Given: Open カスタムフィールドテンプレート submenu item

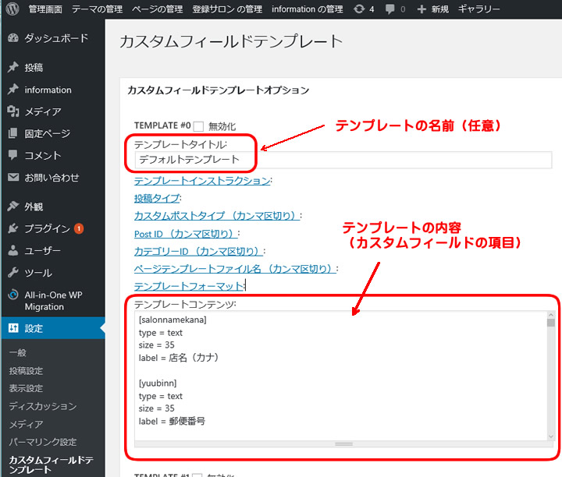Looking at the screenshot, I should coord(51,465).
